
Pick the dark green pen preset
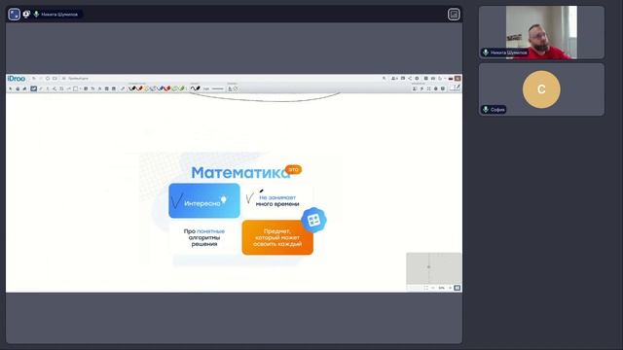coord(182,88)
